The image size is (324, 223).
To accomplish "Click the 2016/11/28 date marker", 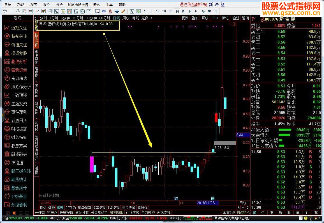I will [207, 203].
